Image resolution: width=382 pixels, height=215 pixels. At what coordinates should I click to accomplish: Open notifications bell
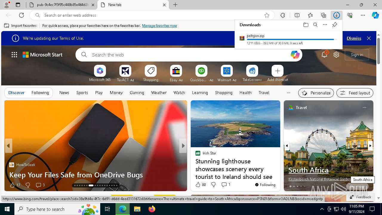pyautogui.click(x=324, y=55)
